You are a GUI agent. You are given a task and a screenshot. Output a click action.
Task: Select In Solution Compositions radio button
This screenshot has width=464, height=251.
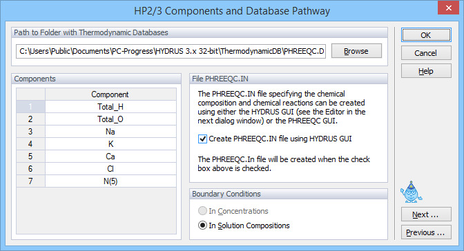coord(202,225)
